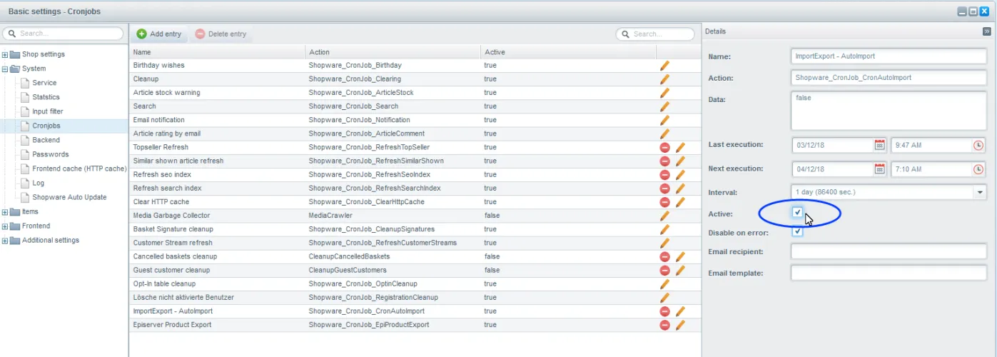997x357 pixels.
Task: Open Frontend cache (HTTP cache) settings
Action: click(79, 169)
